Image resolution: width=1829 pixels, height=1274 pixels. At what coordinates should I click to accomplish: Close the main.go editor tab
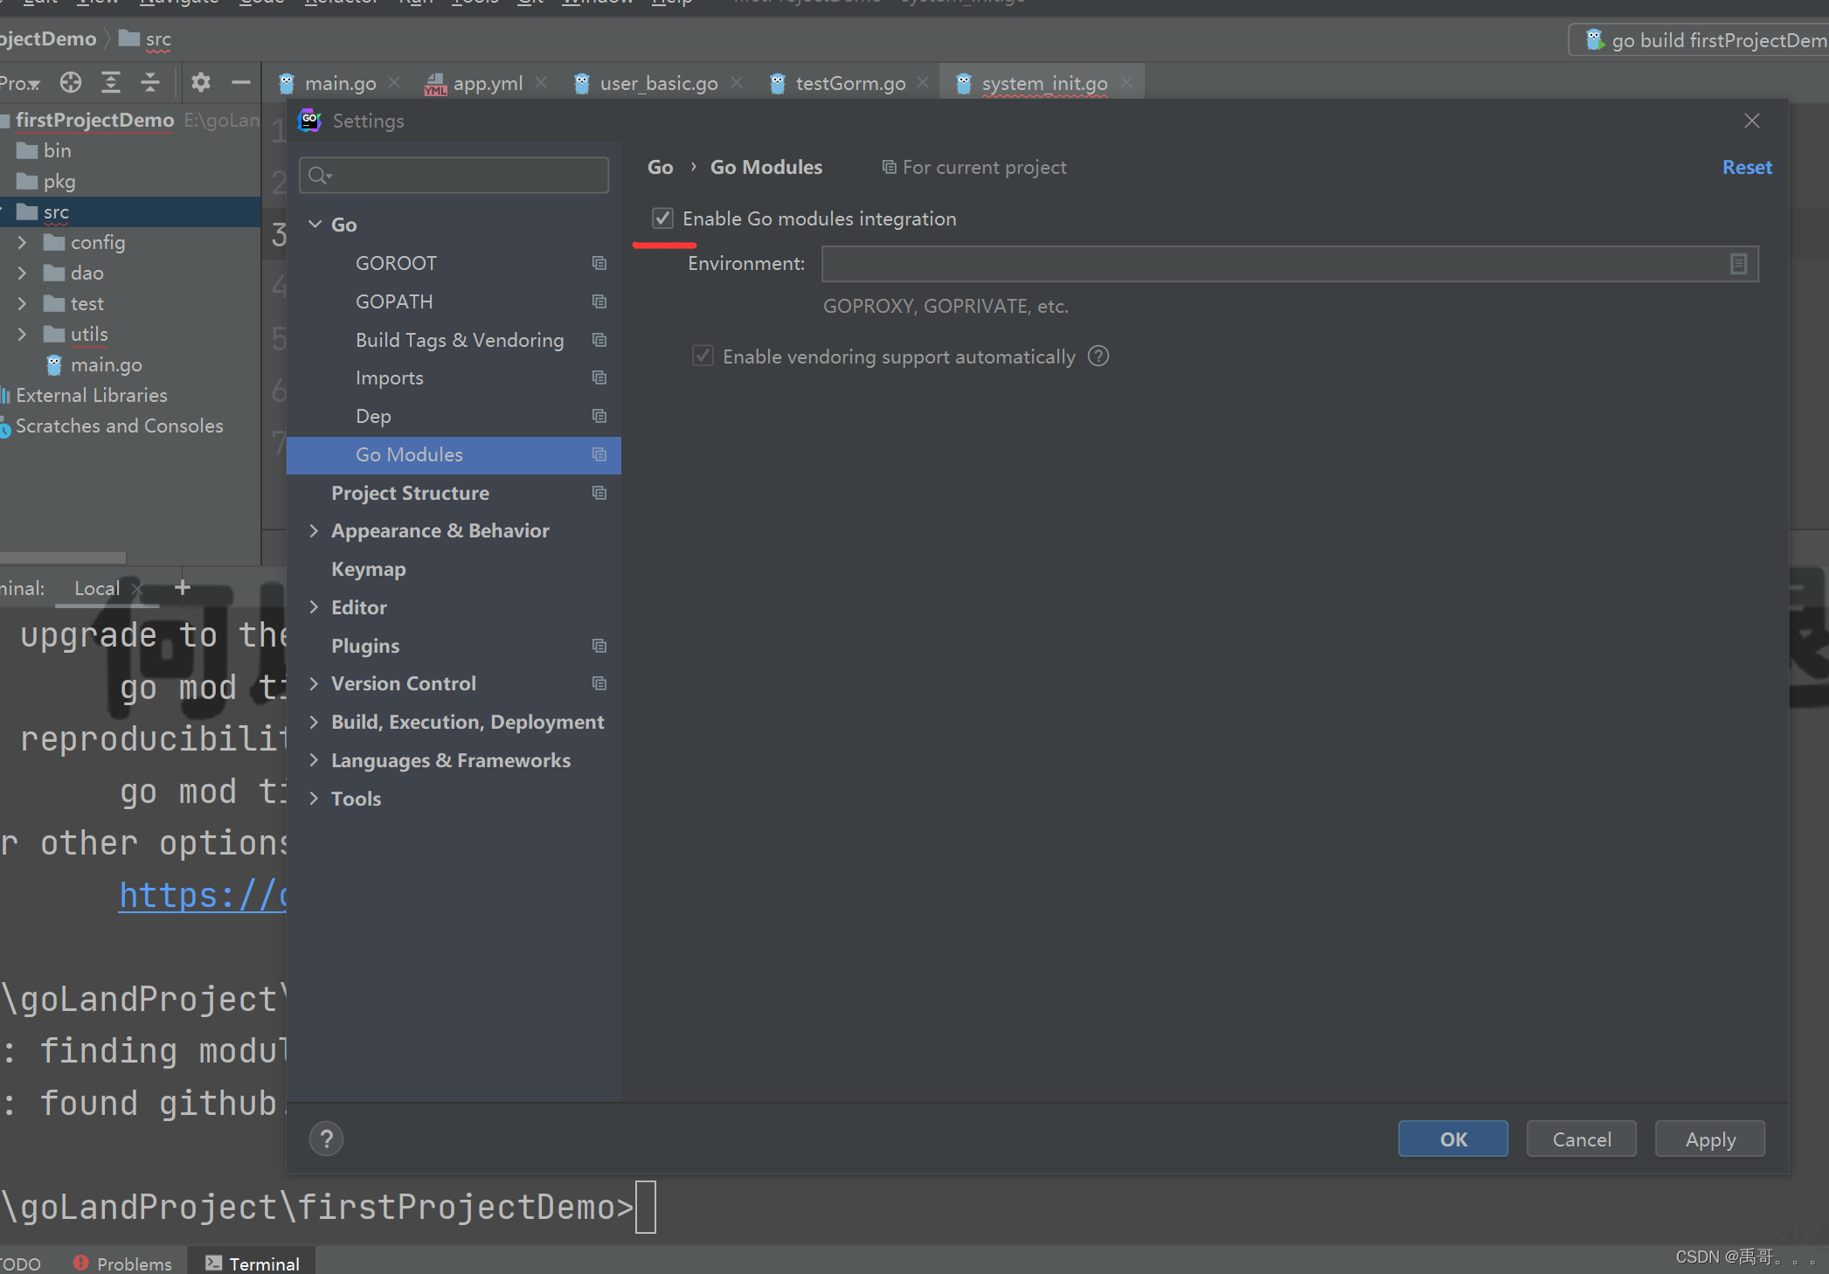(x=395, y=82)
